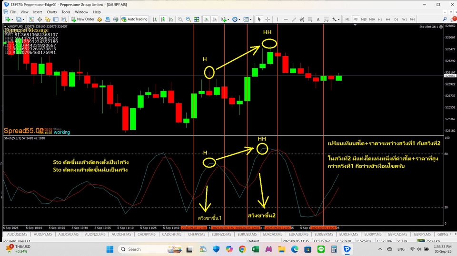Open the Charts menu
The image size is (457, 256).
[x=51, y=12]
